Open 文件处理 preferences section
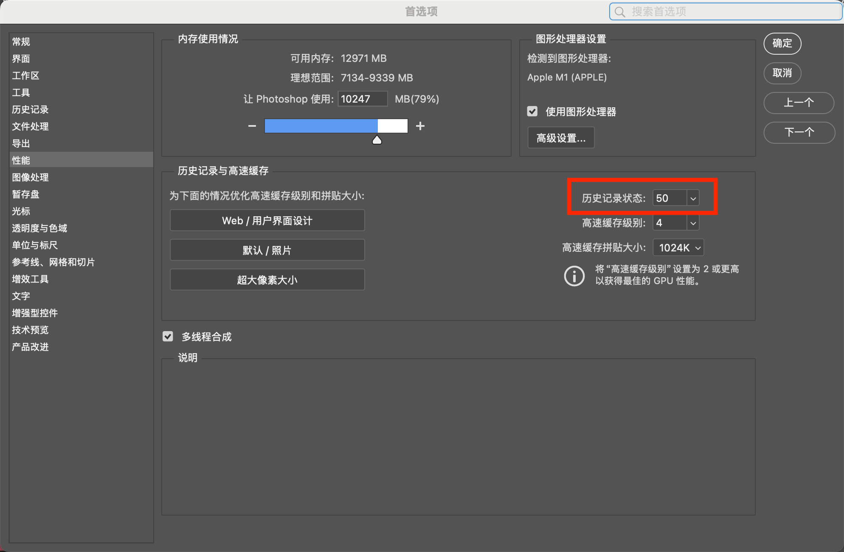Viewport: 844px width, 552px height. 30,126
